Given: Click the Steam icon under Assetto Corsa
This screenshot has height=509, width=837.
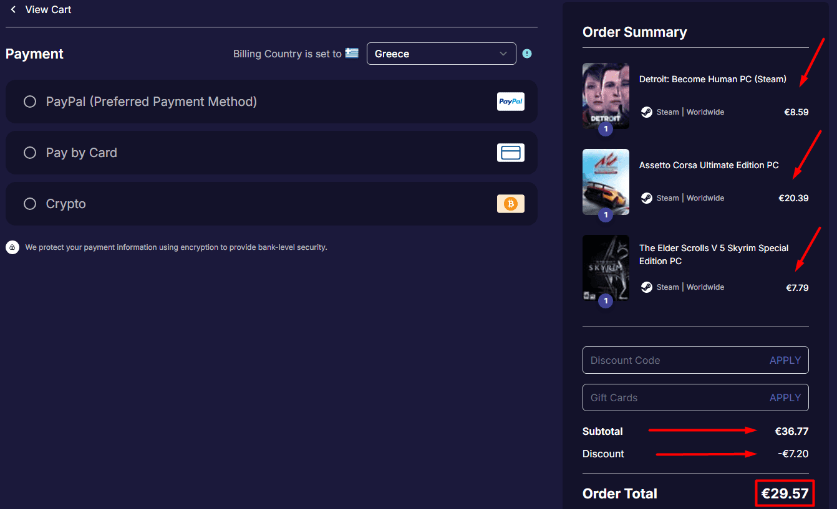Looking at the screenshot, I should (x=647, y=198).
